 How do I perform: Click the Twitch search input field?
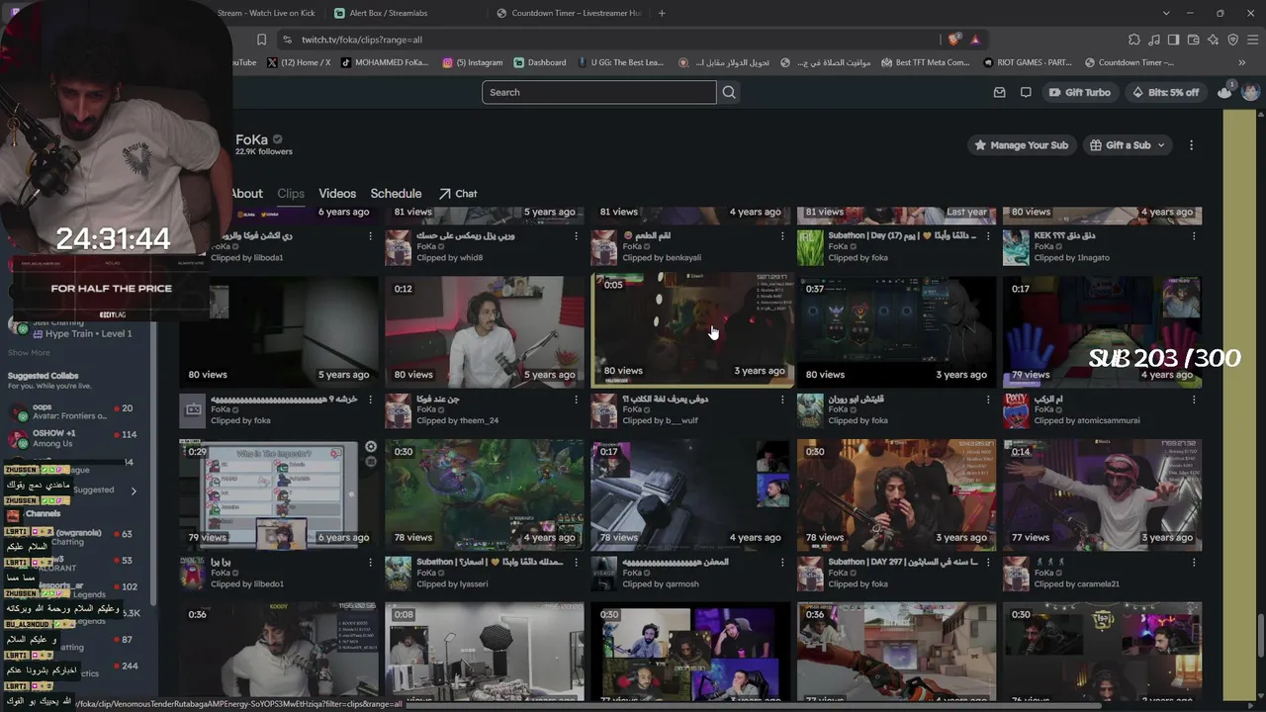(x=598, y=92)
